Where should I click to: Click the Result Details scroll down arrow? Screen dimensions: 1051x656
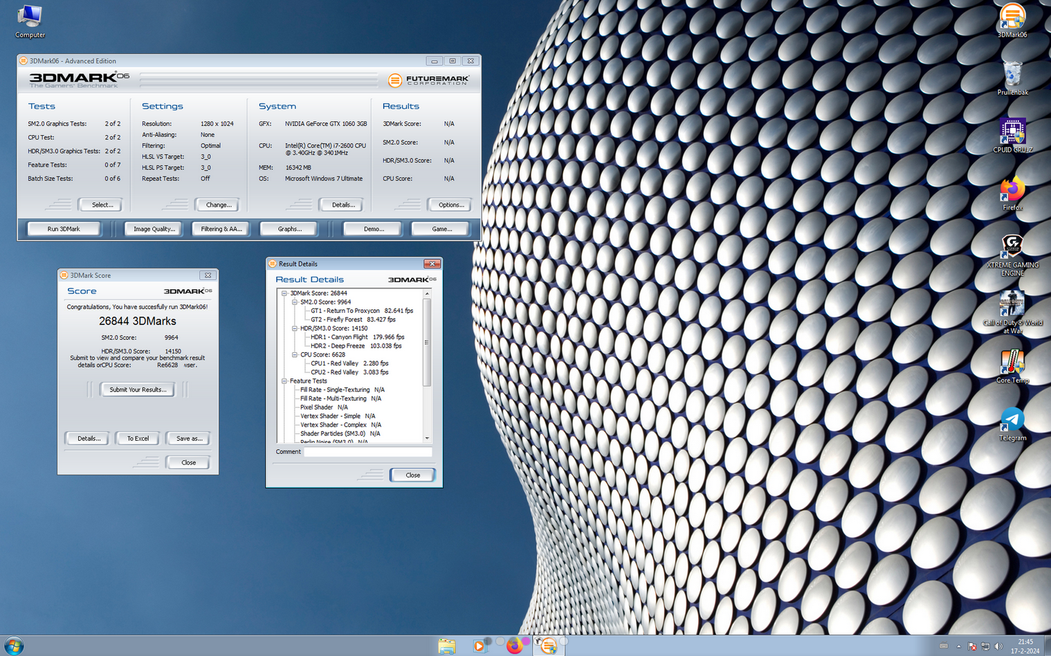[427, 438]
